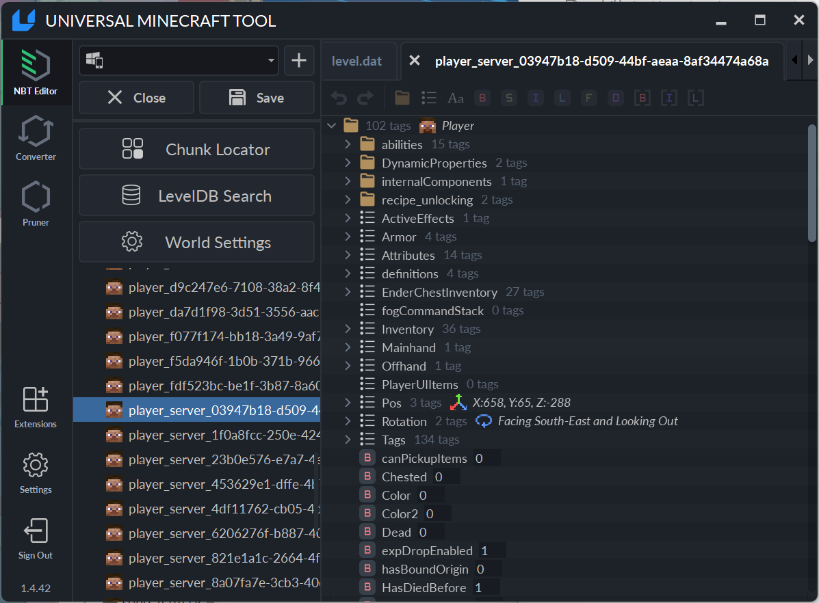The width and height of the screenshot is (819, 603).
Task: Select player_da7d1f98 in the file list
Action: [197, 312]
